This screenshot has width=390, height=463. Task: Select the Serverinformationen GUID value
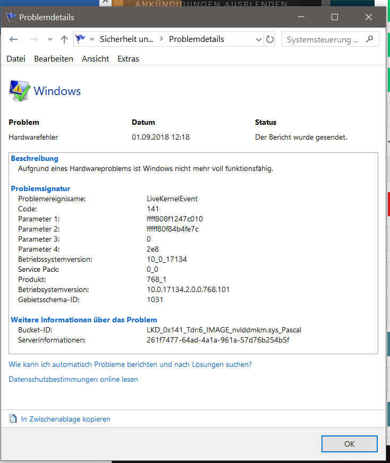(x=218, y=340)
